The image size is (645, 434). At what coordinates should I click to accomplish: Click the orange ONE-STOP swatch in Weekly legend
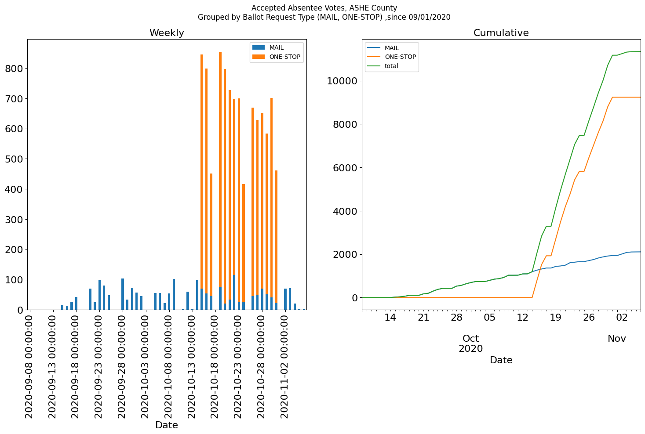259,57
